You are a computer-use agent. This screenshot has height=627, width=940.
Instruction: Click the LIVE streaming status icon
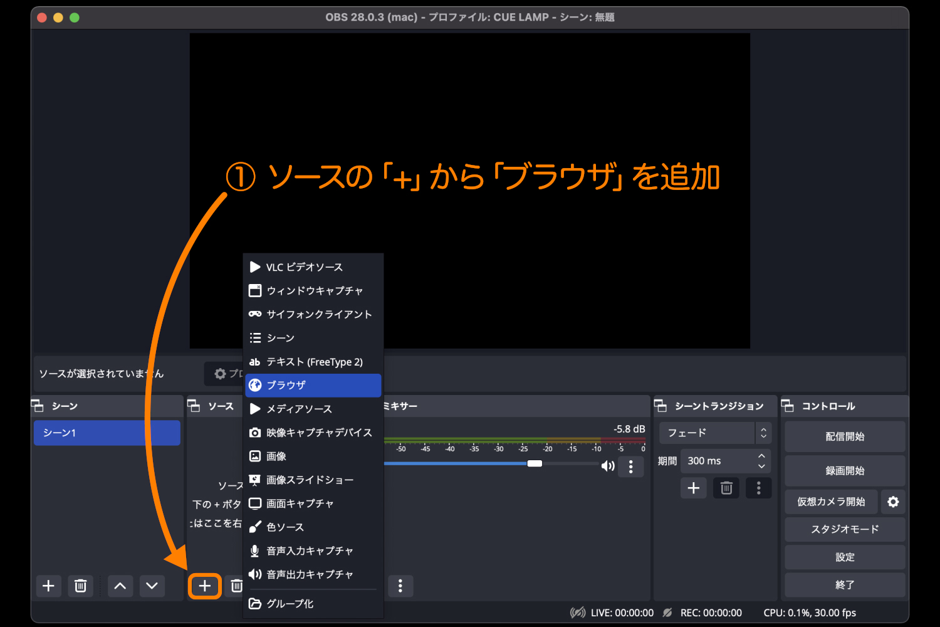pos(578,613)
